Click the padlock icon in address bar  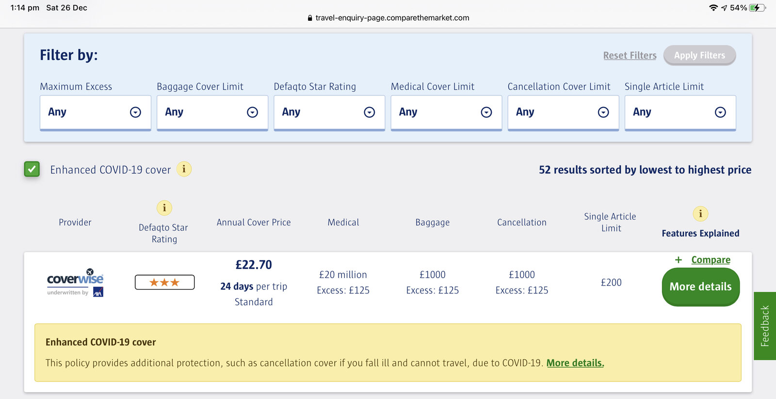pyautogui.click(x=310, y=18)
